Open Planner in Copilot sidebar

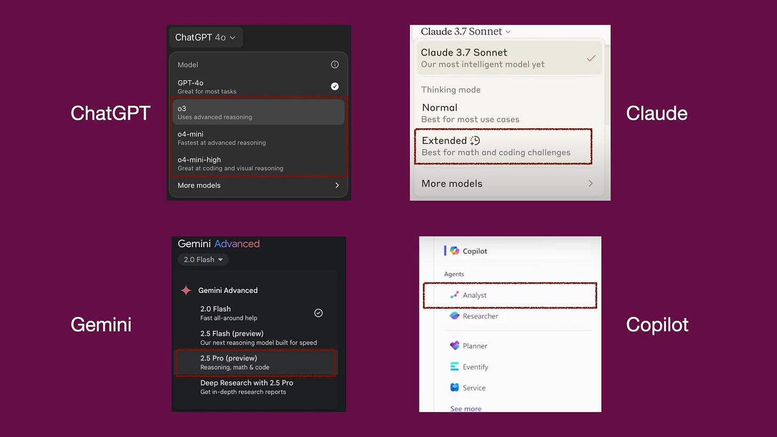475,346
